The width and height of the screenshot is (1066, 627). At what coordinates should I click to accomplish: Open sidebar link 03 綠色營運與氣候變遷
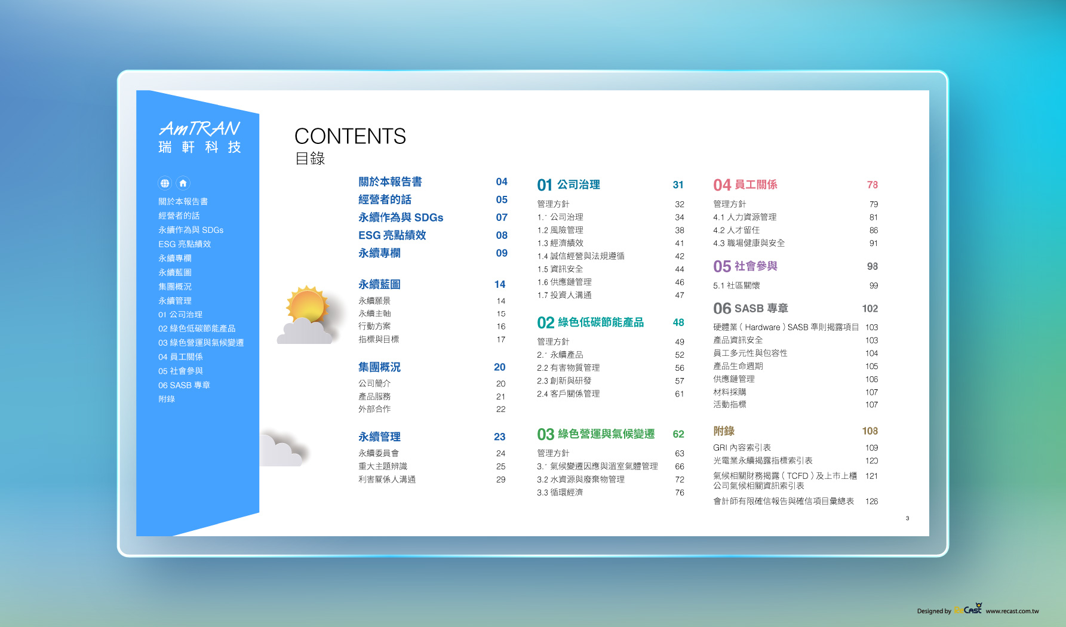(x=201, y=343)
